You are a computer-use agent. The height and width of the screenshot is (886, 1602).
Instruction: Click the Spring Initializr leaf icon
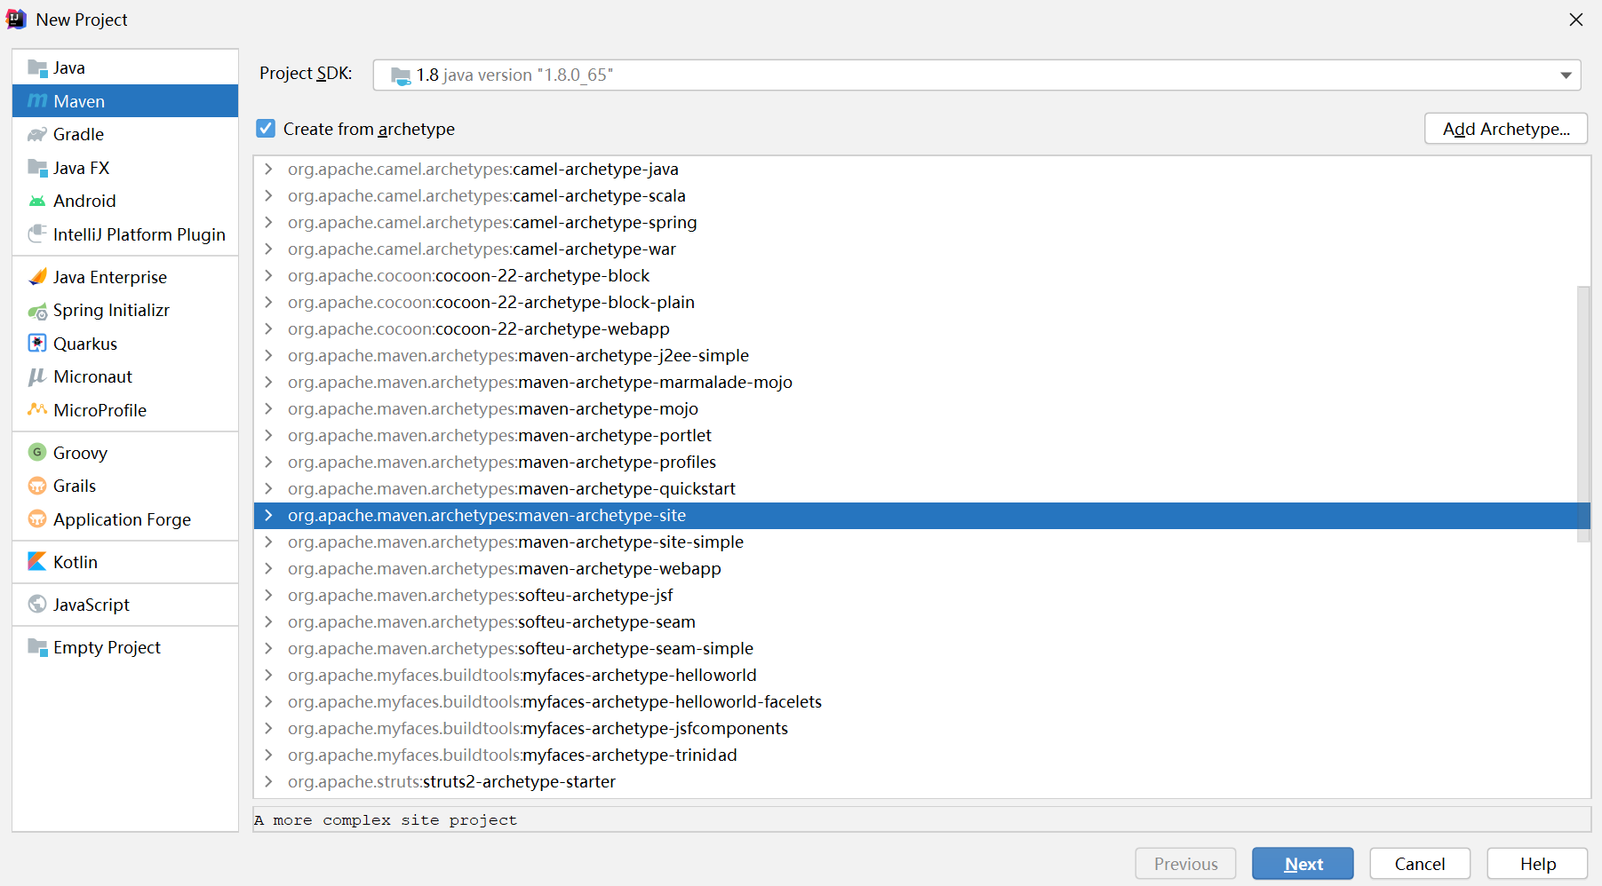tap(36, 311)
